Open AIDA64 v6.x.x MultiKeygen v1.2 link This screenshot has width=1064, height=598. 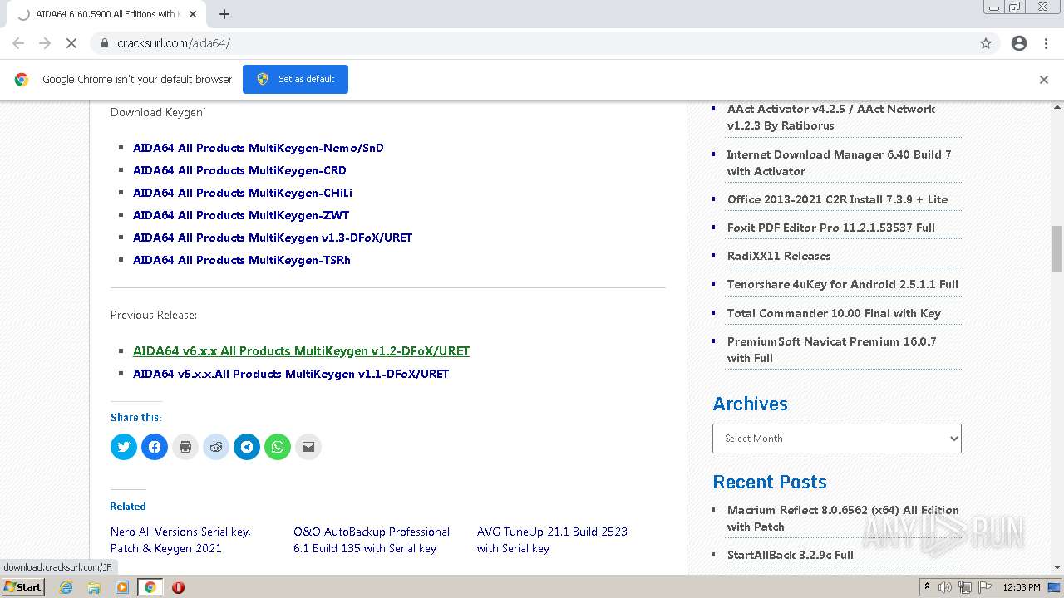click(301, 351)
